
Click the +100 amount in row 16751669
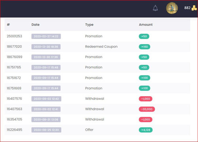coord(145,88)
